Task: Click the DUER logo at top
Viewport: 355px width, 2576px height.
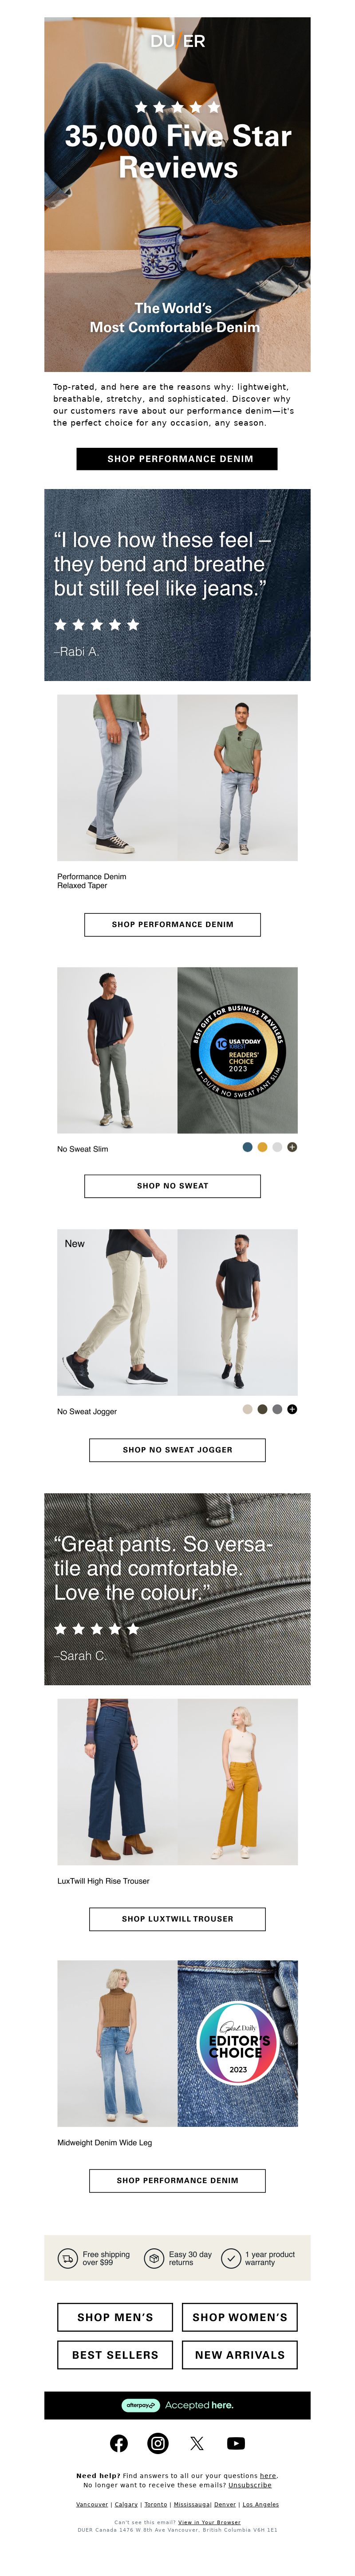Action: [178, 41]
